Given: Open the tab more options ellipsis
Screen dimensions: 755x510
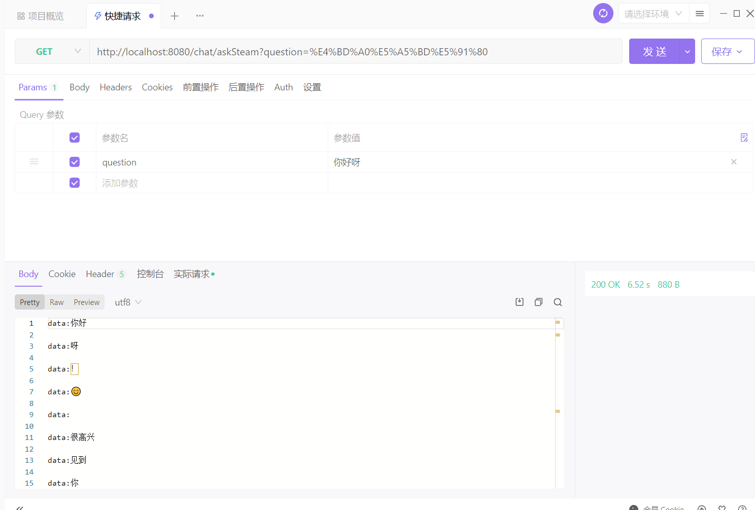Looking at the screenshot, I should 200,16.
